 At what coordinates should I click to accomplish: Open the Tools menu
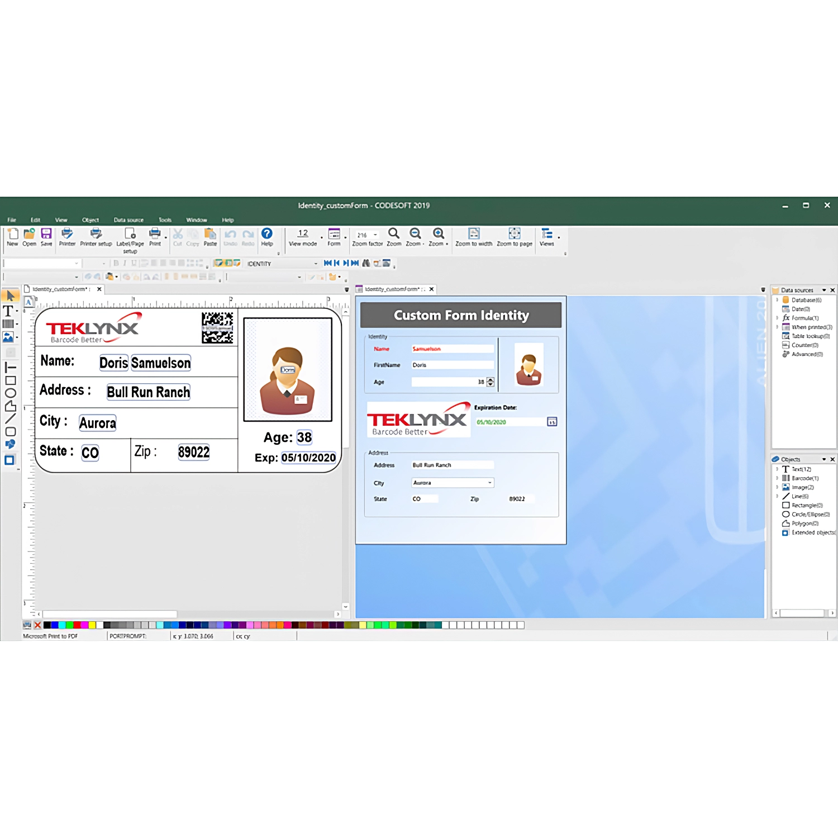click(x=165, y=220)
